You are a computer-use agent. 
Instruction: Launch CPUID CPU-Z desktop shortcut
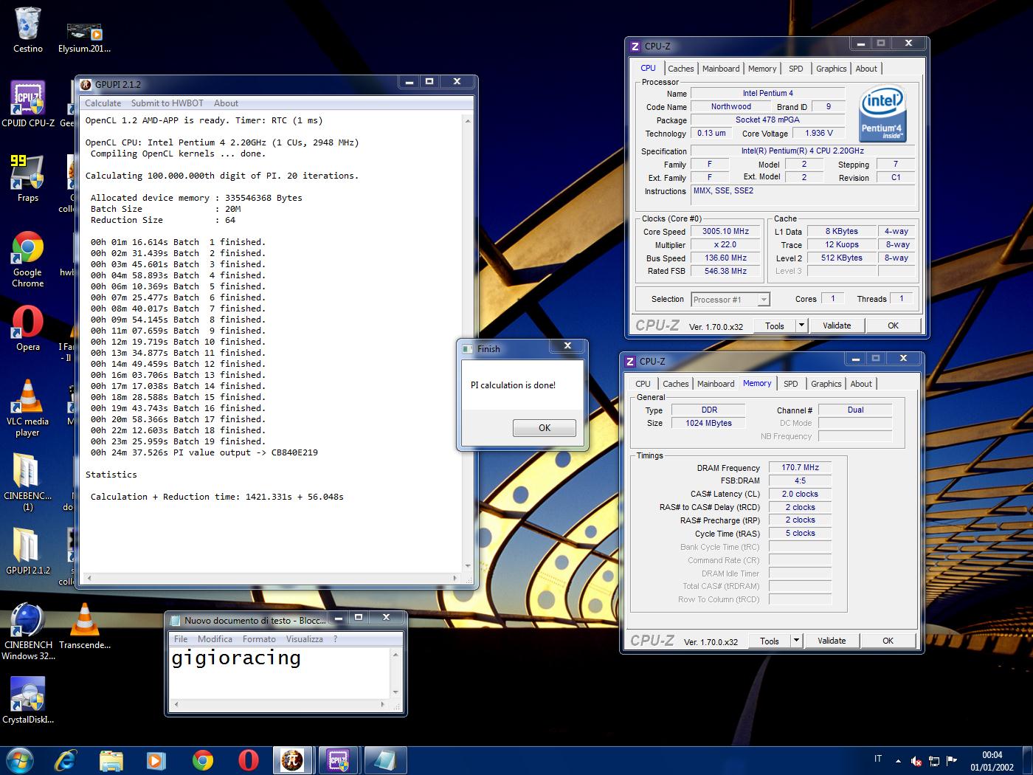[28, 103]
